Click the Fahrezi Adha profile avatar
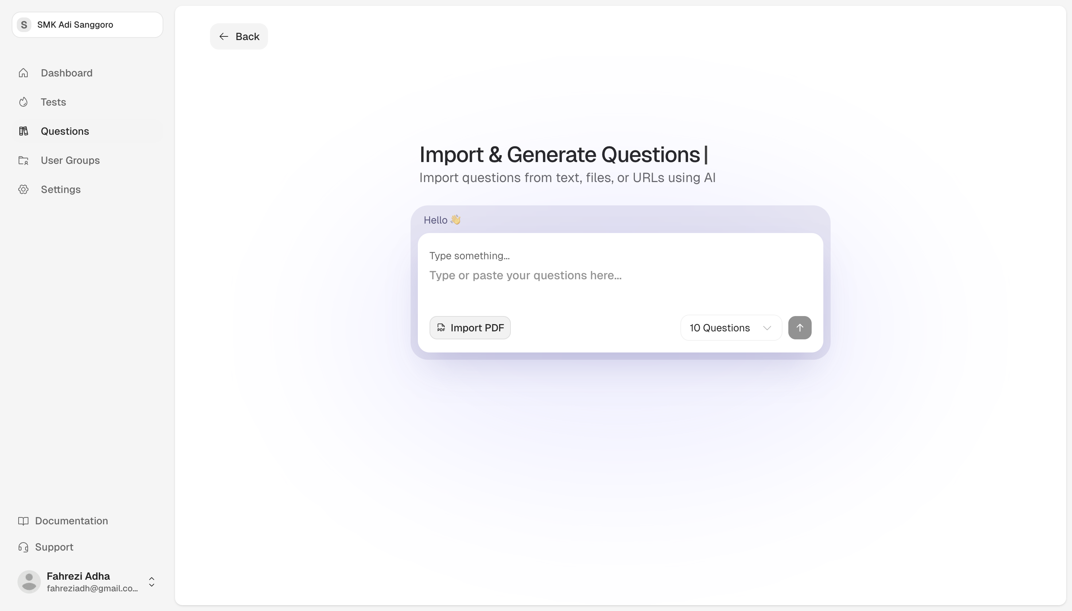This screenshot has height=611, width=1072. [x=29, y=582]
